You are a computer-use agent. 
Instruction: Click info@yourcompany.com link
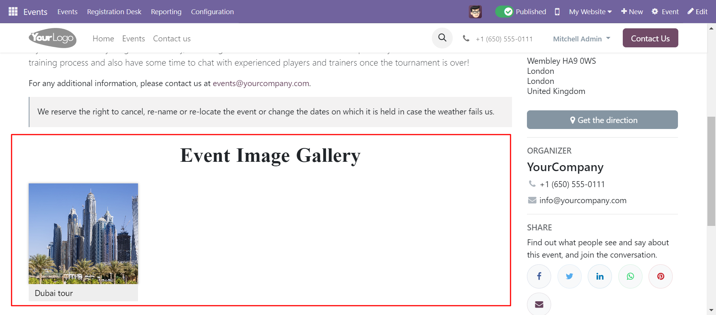point(582,201)
